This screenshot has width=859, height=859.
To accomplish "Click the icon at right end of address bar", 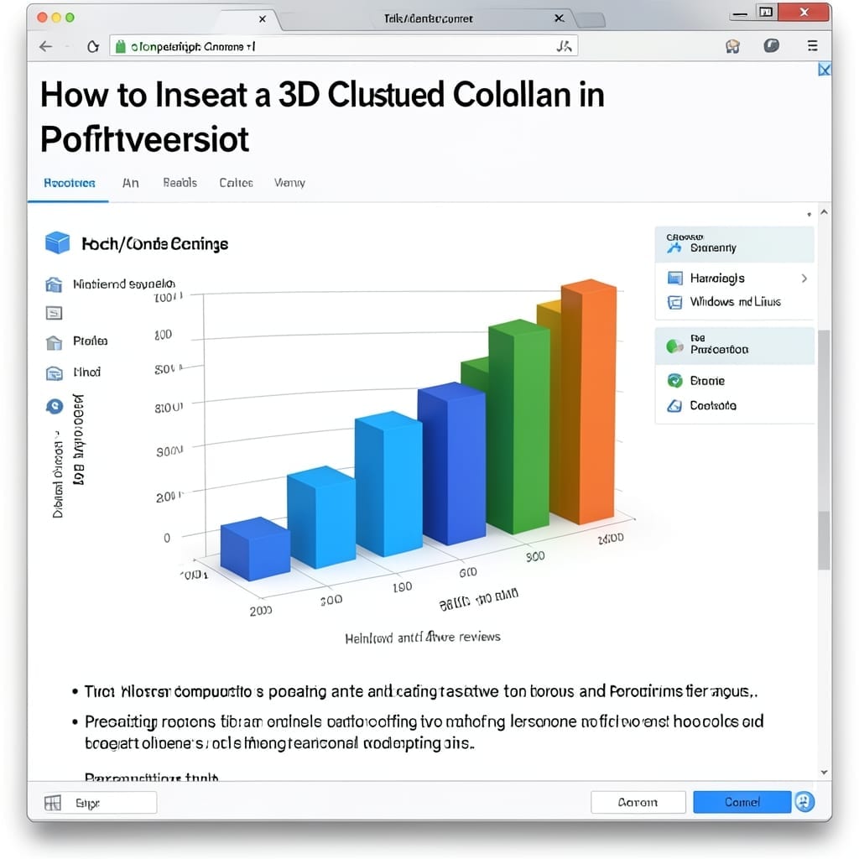I will (565, 47).
